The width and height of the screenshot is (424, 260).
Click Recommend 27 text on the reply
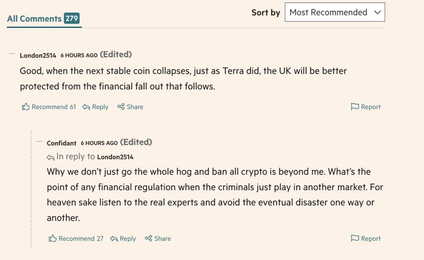pyautogui.click(x=81, y=238)
